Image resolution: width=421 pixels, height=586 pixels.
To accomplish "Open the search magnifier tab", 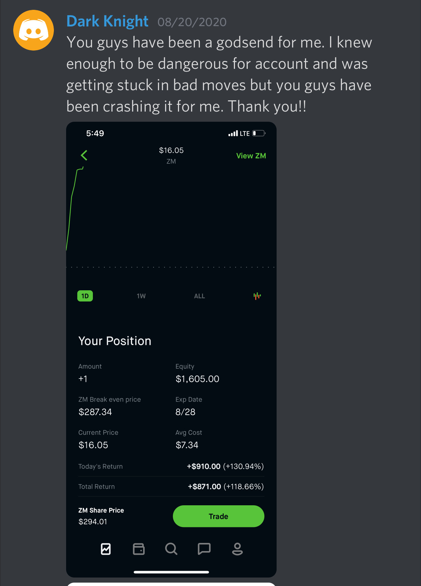I will [x=171, y=549].
